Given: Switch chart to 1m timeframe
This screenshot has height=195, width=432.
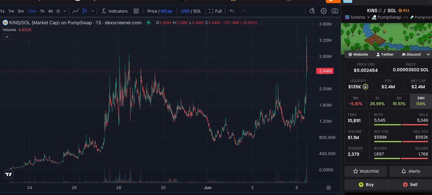Looking at the screenshot, I should click(x=11, y=11).
